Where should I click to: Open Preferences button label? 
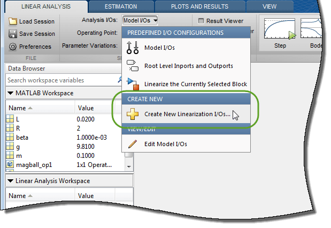[x=35, y=47]
